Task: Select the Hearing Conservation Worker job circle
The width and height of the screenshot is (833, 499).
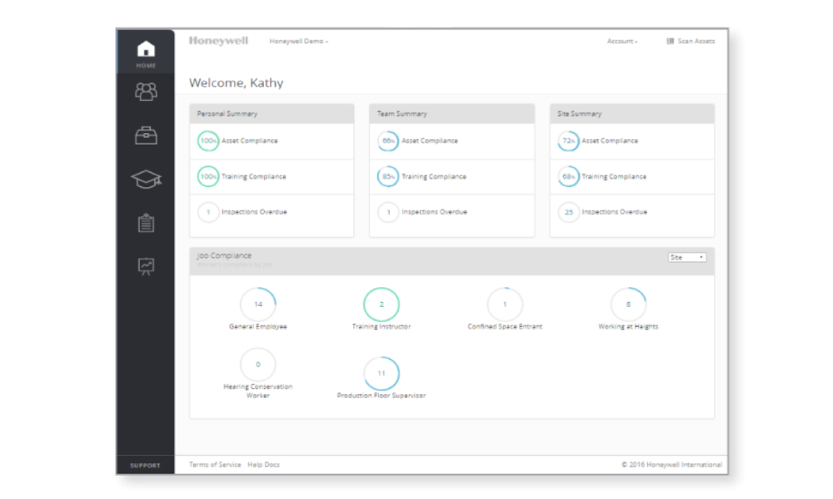Action: coord(257,365)
